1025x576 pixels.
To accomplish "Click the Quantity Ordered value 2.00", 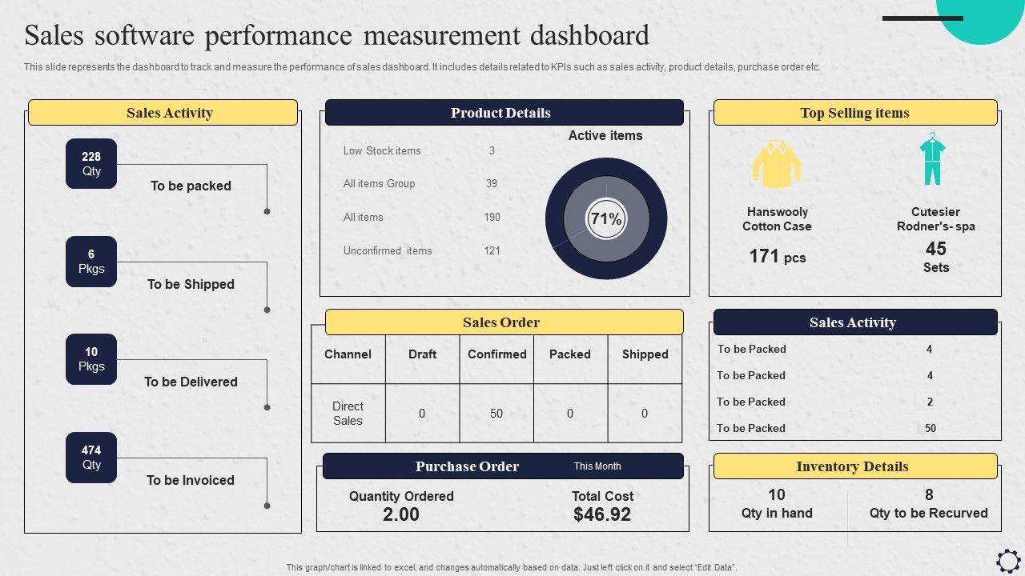I will pyautogui.click(x=401, y=514).
